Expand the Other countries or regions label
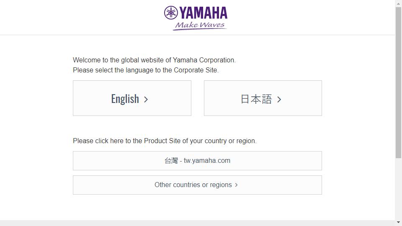Screen dimensions: 402x226 193,185
